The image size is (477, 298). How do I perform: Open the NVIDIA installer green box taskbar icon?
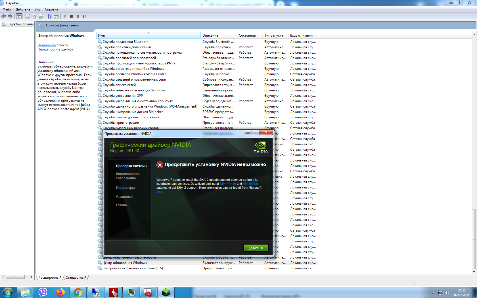[x=166, y=292]
